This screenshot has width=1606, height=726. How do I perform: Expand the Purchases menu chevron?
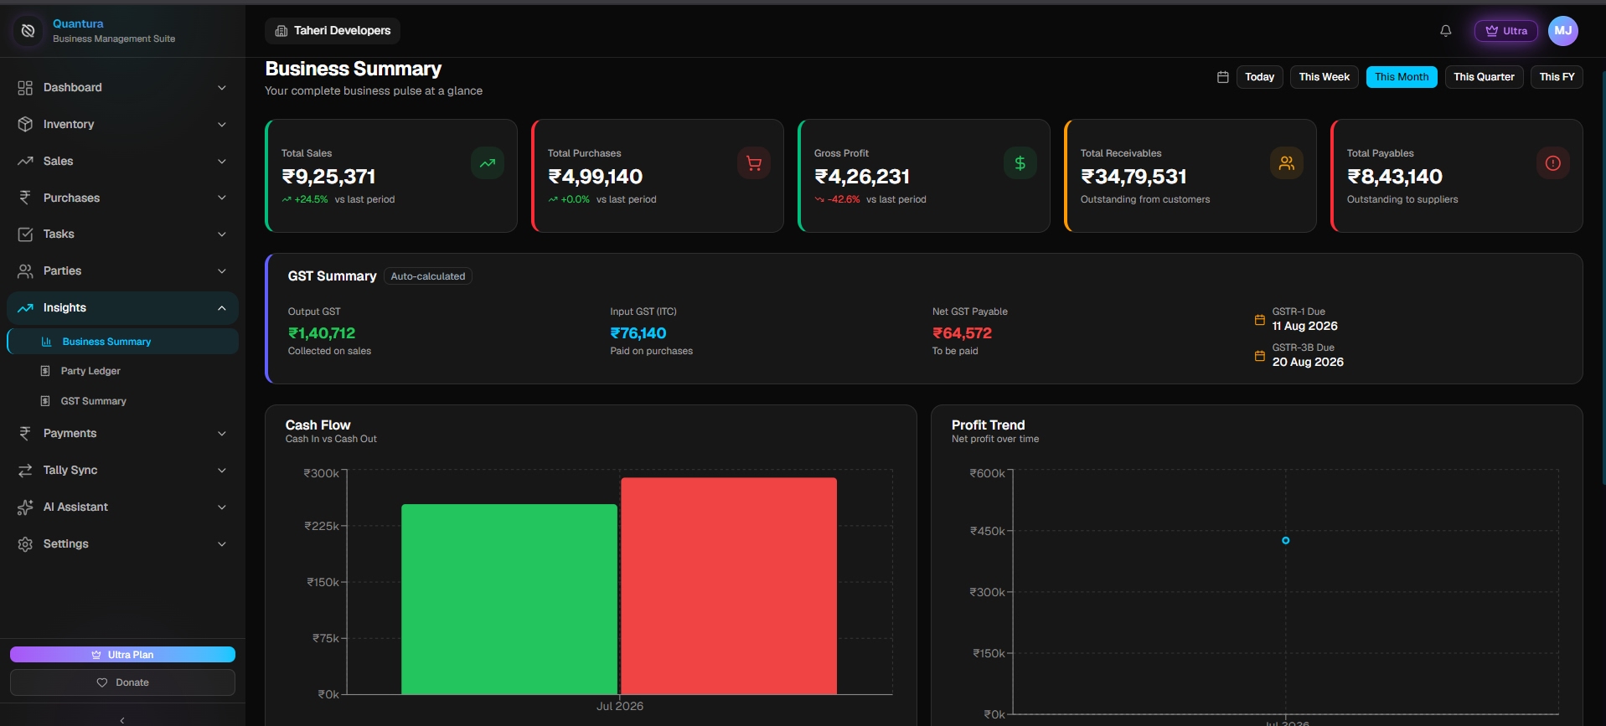tap(222, 198)
